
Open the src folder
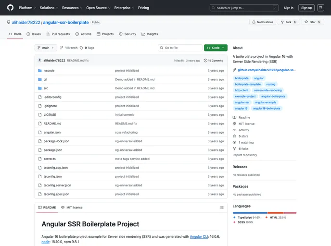pyautogui.click(x=46, y=88)
